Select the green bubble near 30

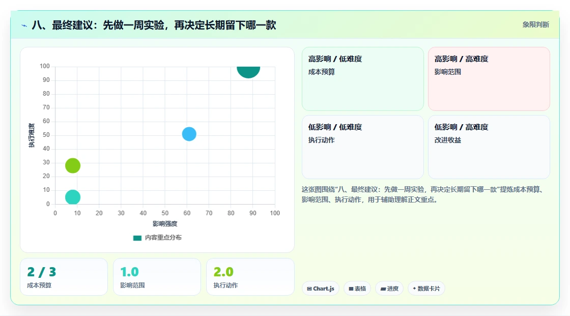pyautogui.click(x=73, y=165)
